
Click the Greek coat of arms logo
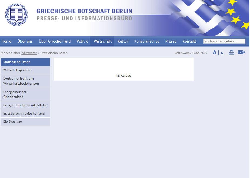tap(17, 15)
